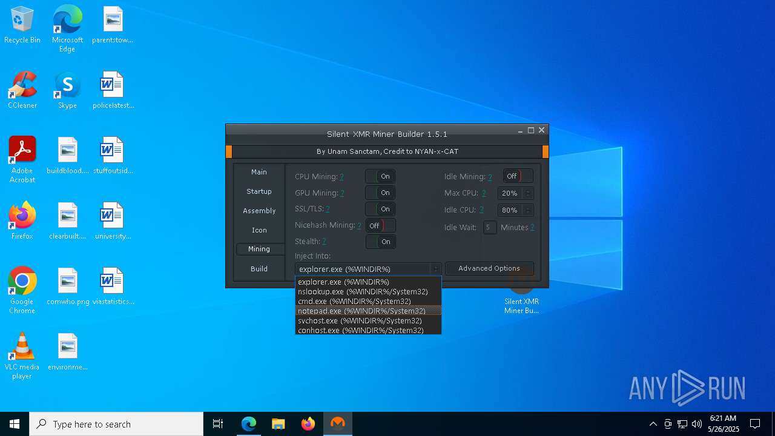Toggle the GPU Mining switch

(x=380, y=193)
